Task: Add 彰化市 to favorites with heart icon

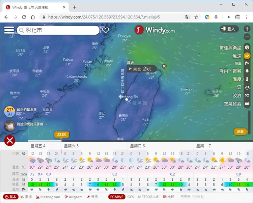Action: tap(106, 30)
